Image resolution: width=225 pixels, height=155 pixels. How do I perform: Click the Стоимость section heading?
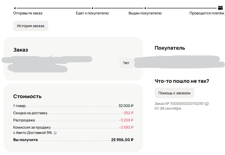(27, 96)
